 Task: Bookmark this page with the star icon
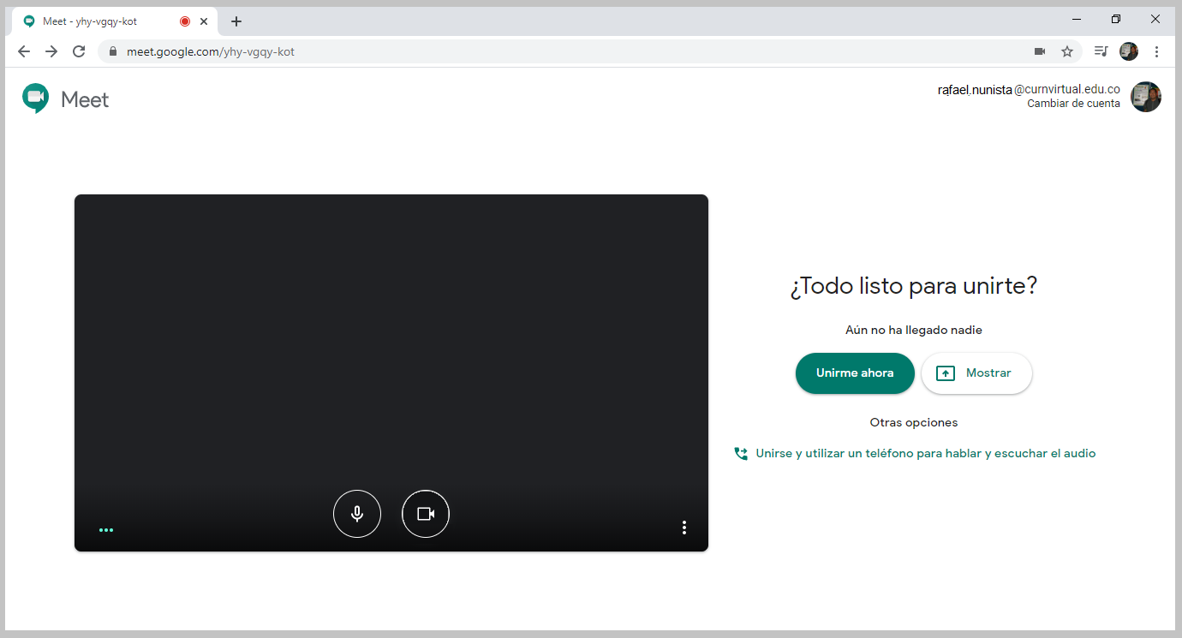(x=1067, y=51)
